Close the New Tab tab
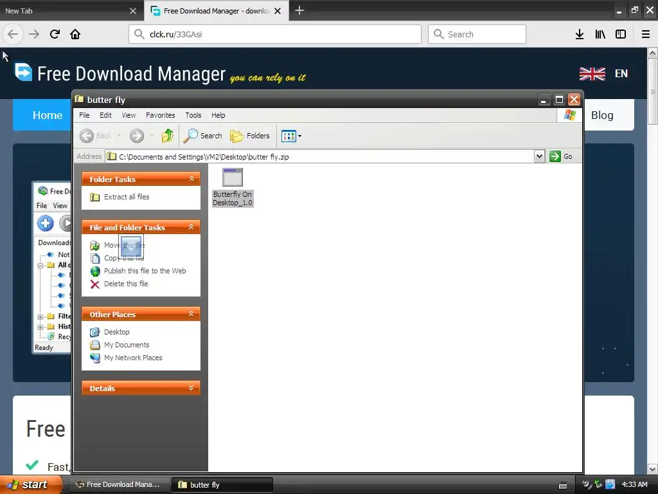658x494 pixels. pyautogui.click(x=133, y=11)
